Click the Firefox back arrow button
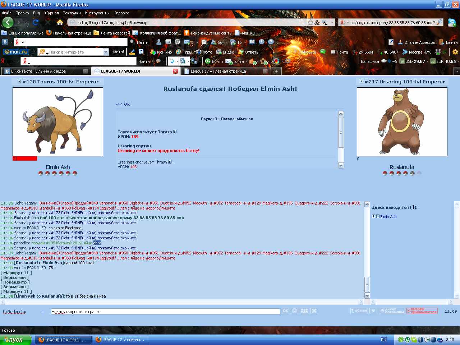 pos(8,22)
